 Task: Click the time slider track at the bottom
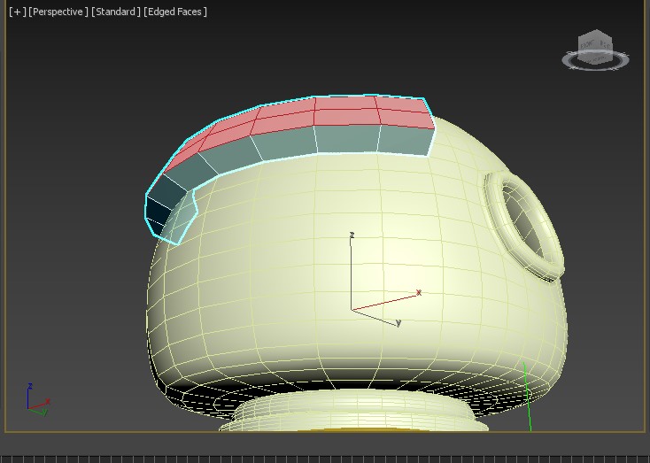(325, 458)
